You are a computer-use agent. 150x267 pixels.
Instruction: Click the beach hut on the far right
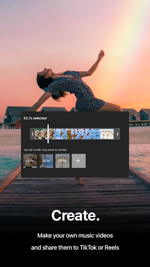tap(144, 114)
